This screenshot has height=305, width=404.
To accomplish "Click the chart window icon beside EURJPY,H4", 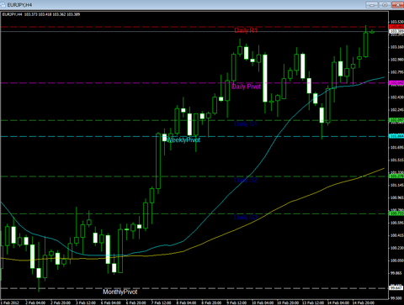I will (x=3, y=5).
